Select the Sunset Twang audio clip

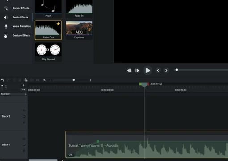click(147, 144)
